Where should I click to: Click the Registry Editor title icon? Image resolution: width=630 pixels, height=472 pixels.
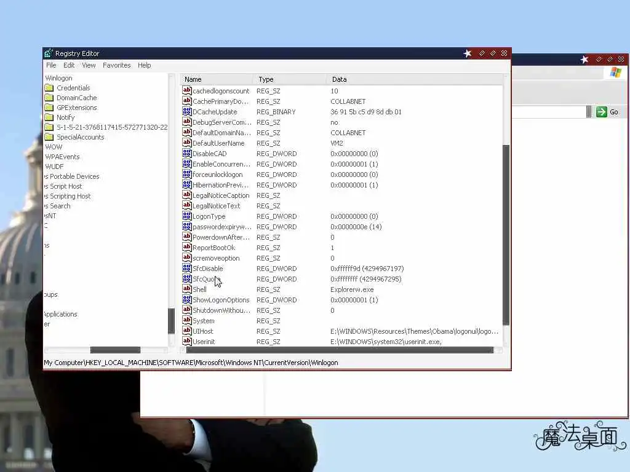click(49, 53)
